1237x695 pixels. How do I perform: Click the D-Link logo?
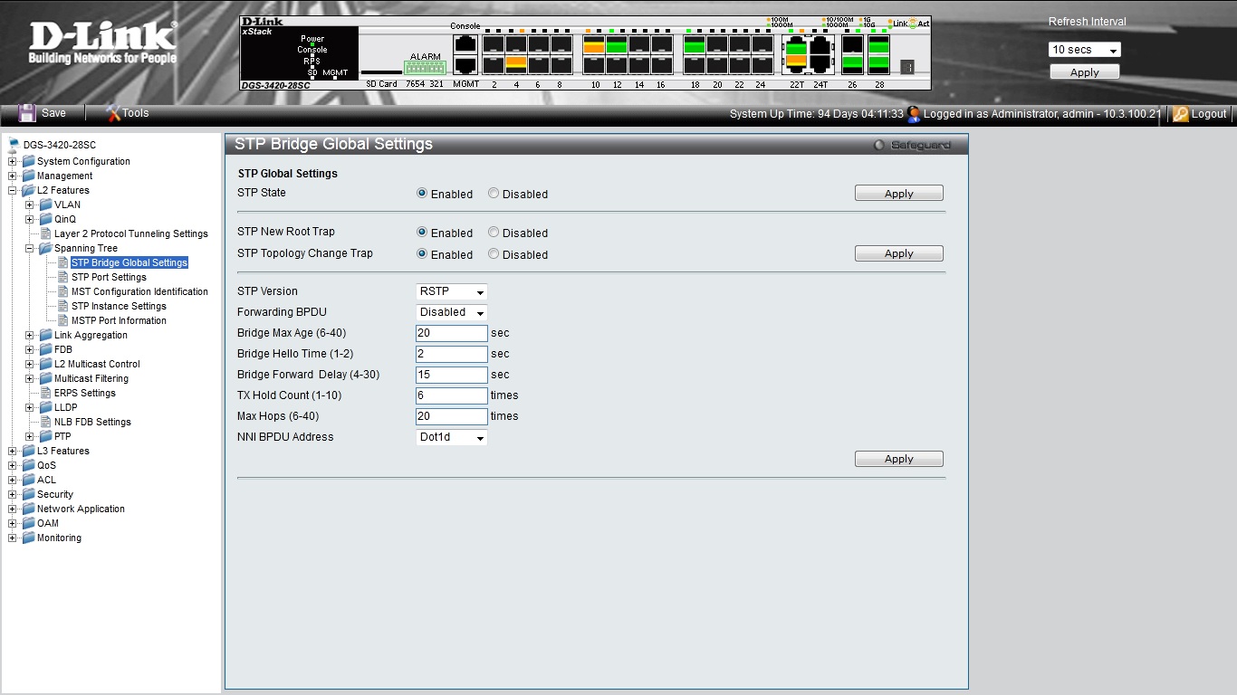point(102,43)
